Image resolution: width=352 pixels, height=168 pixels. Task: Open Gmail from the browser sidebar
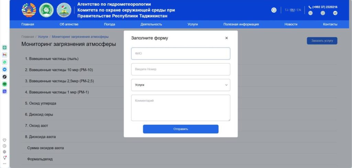tap(4, 55)
